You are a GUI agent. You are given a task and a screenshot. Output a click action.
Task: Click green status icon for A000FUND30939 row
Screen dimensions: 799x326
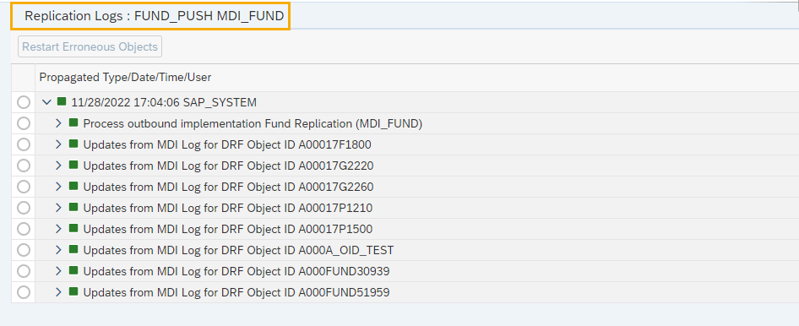tap(73, 270)
